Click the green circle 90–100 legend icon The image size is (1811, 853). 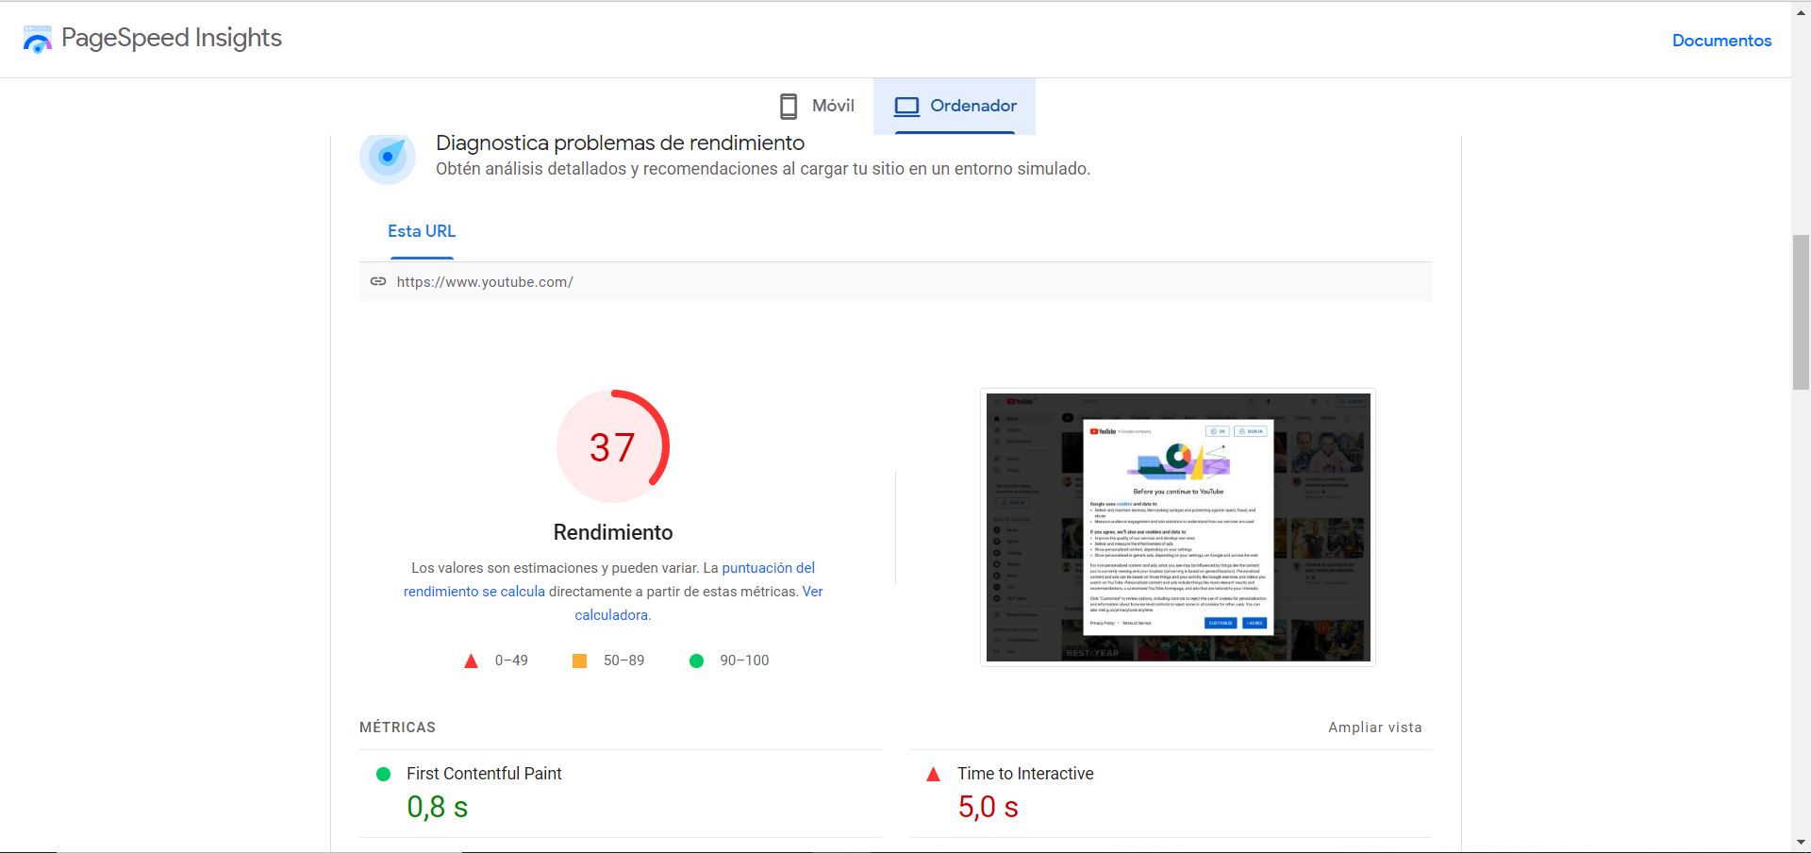[x=697, y=661]
